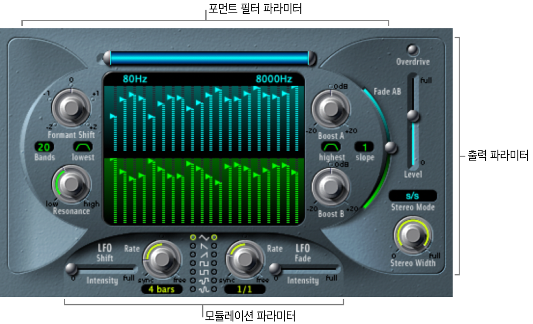Toggle the lowest band filter shape button

[83, 147]
